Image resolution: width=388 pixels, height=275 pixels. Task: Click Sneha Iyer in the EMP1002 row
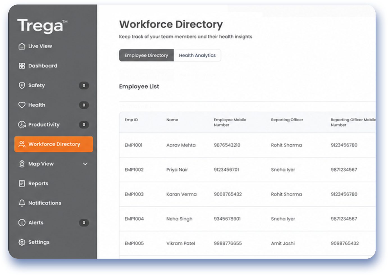(x=283, y=170)
